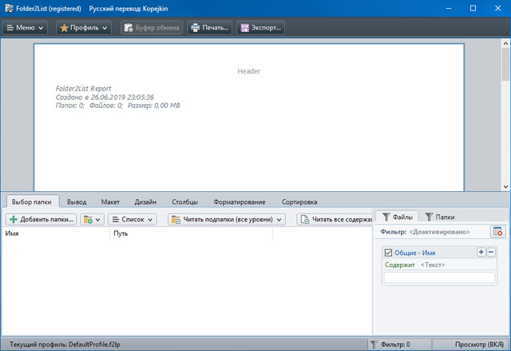Open Читать подпапки (все уровни) dropdown

click(226, 219)
